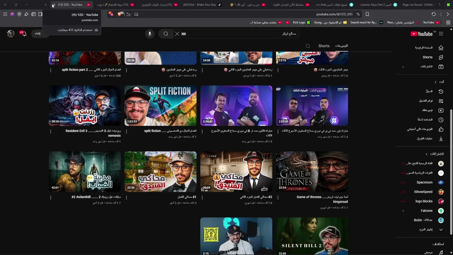Open 'Game of thrones kingsroad' video title

point(322,199)
